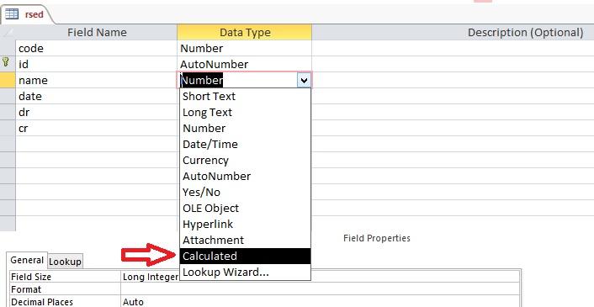
Task: Click the table icon on rsed tab
Action: [x=12, y=14]
